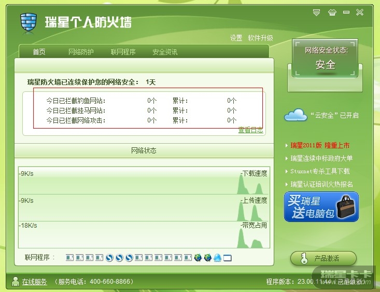Image resolution: width=380 pixels, height=292 pixels.
Task: Click the cloud security cloud icon
Action: [x=295, y=115]
